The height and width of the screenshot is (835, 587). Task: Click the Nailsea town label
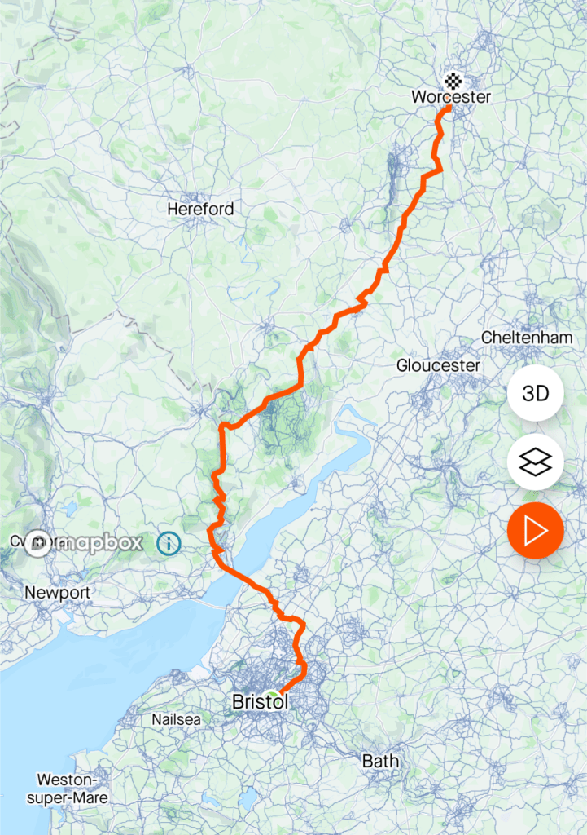[x=177, y=719]
